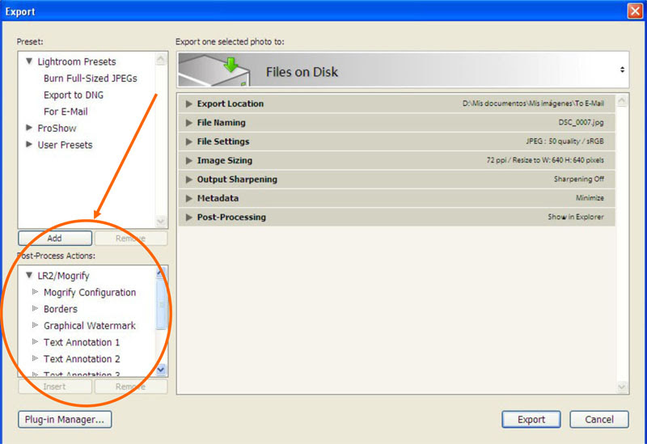Select Mogrify Configuration action

(90, 292)
